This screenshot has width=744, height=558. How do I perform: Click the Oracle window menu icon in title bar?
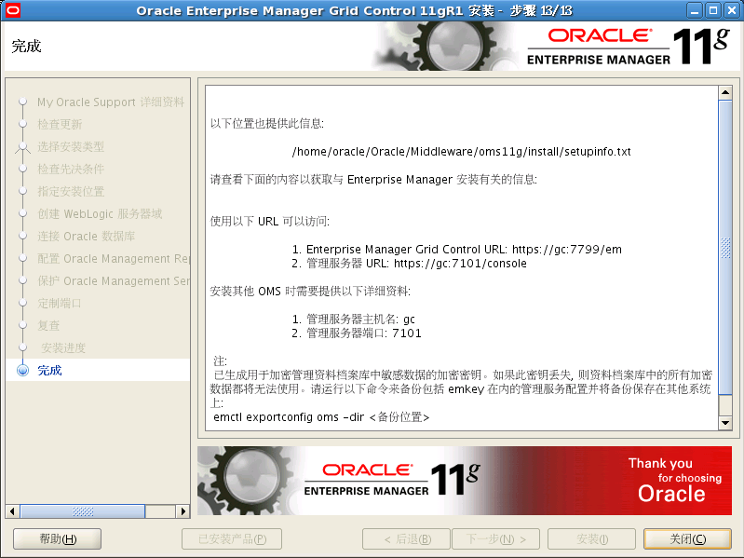pyautogui.click(x=12, y=10)
